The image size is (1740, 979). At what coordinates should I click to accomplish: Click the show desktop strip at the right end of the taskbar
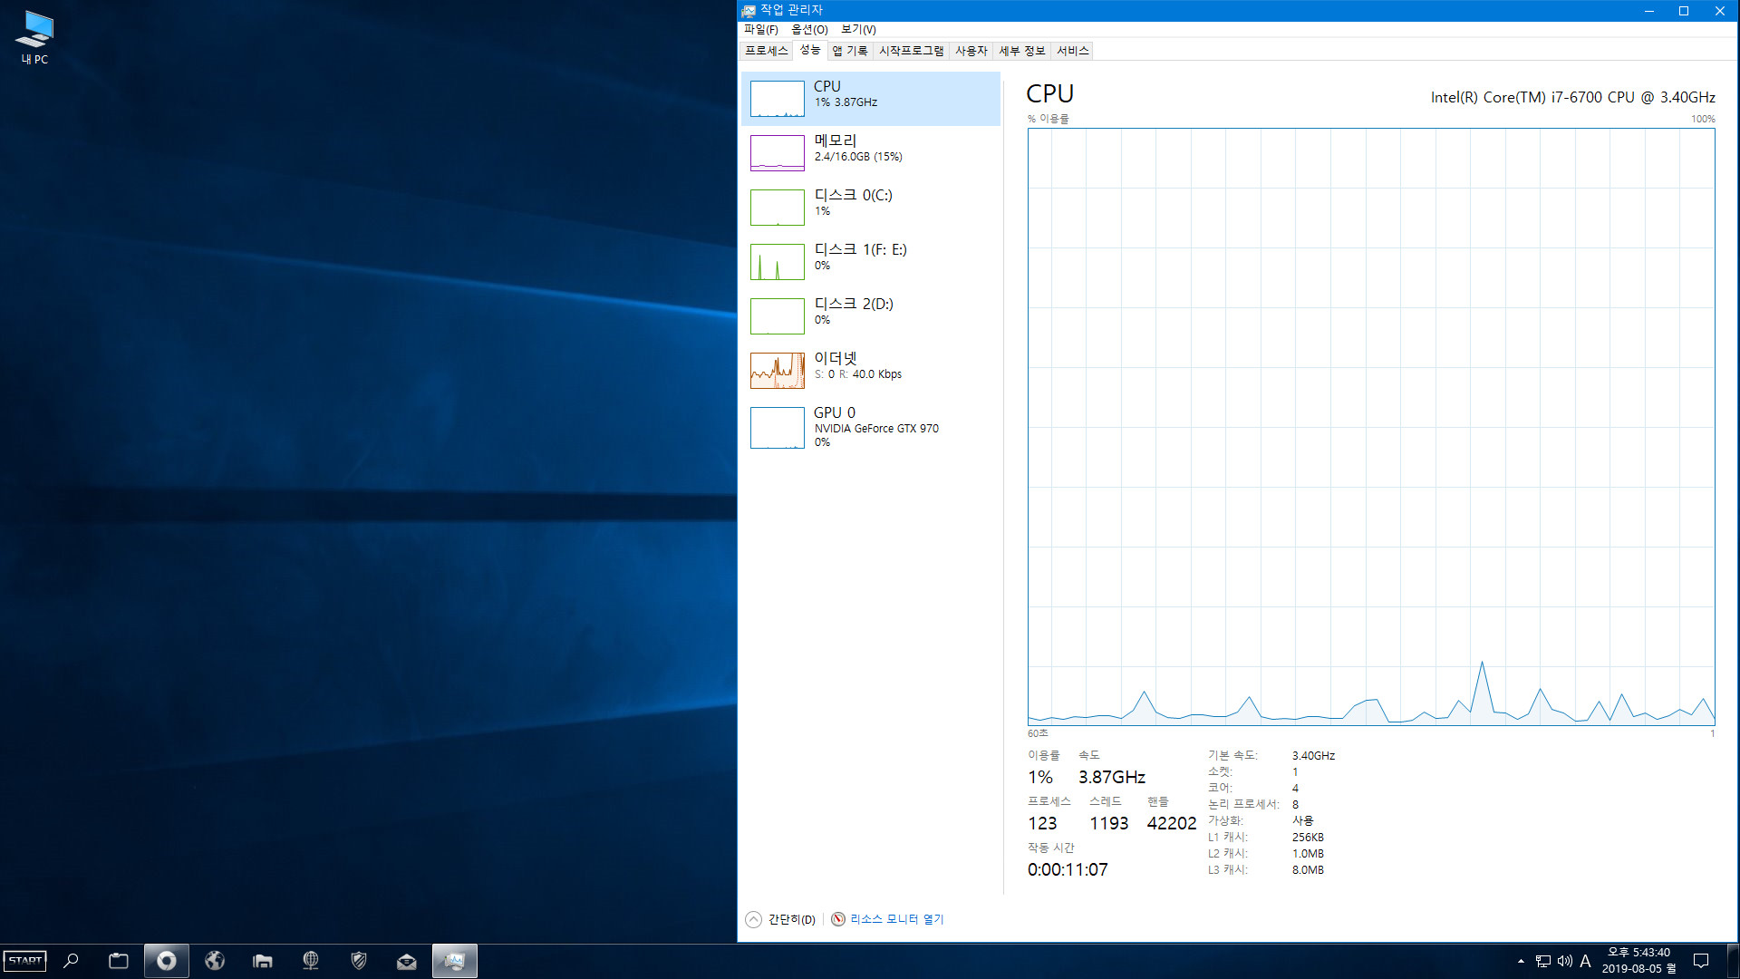coord(1735,961)
